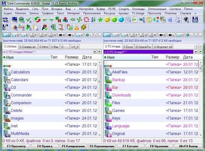Open the Настройка menu
This screenshot has width=205, height=151.
coord(86,9)
